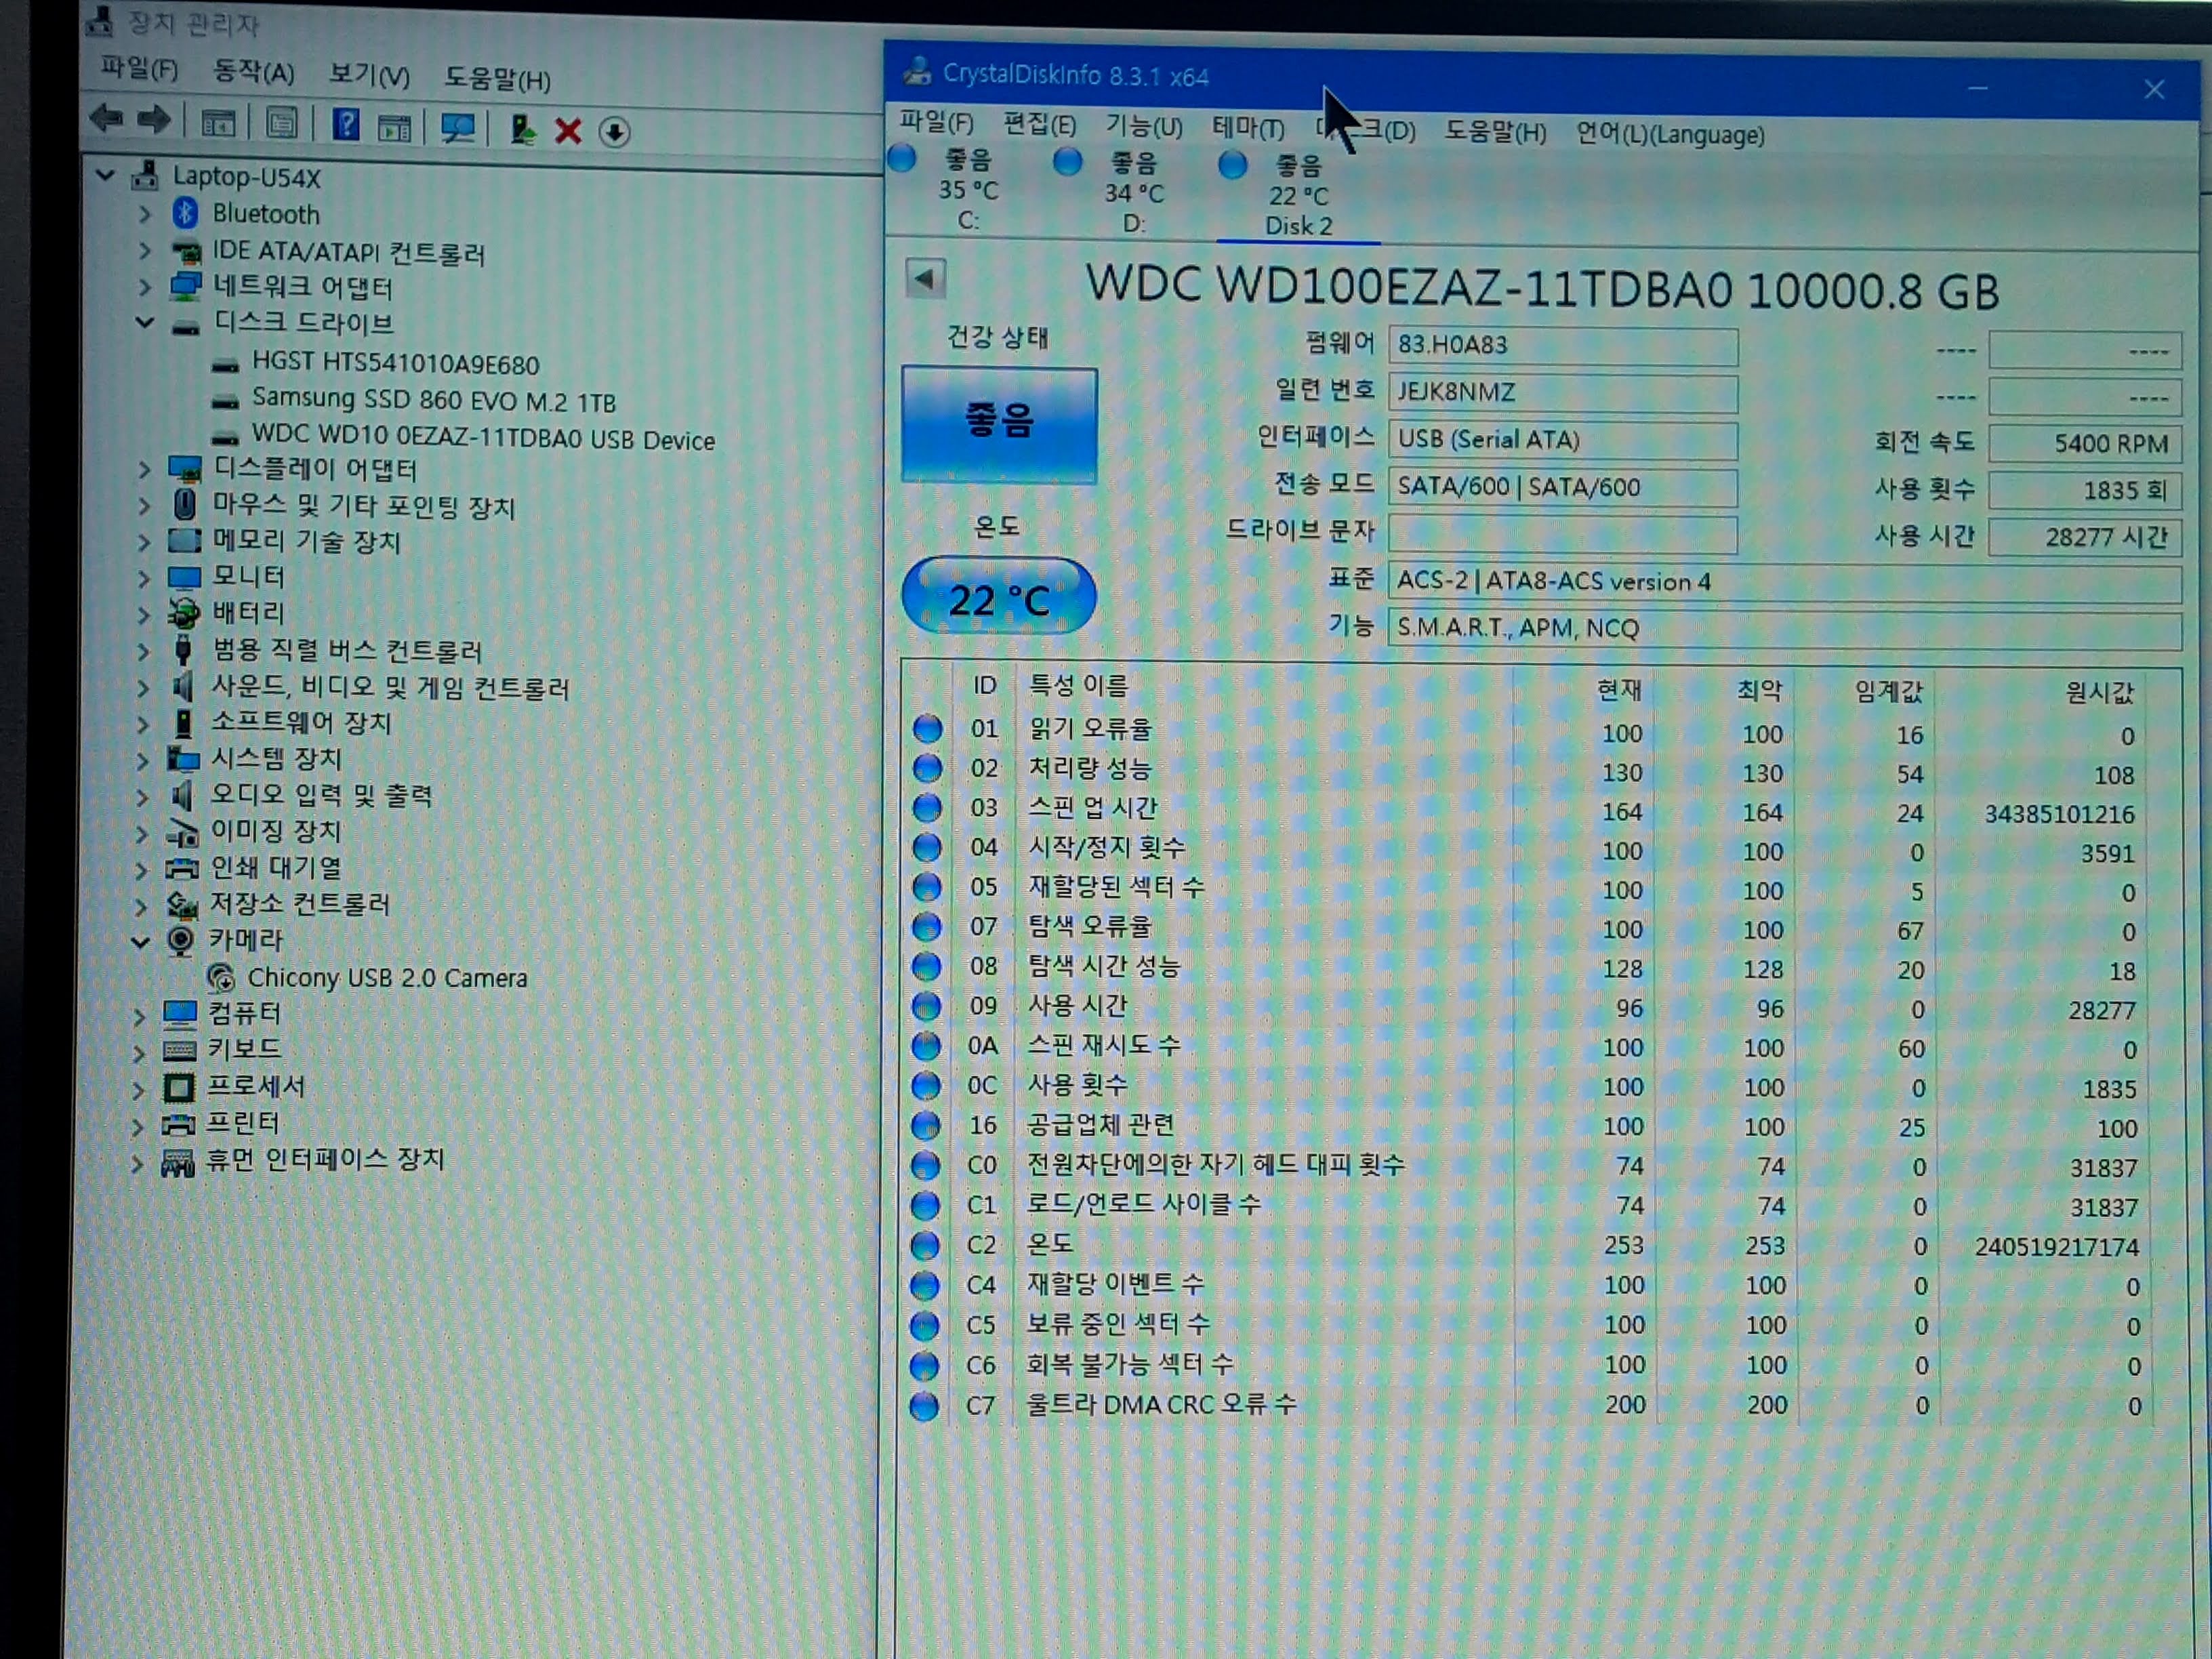Open CrystalDiskInfo 도움말(H) menu
2212x1659 pixels.
click(x=1496, y=132)
